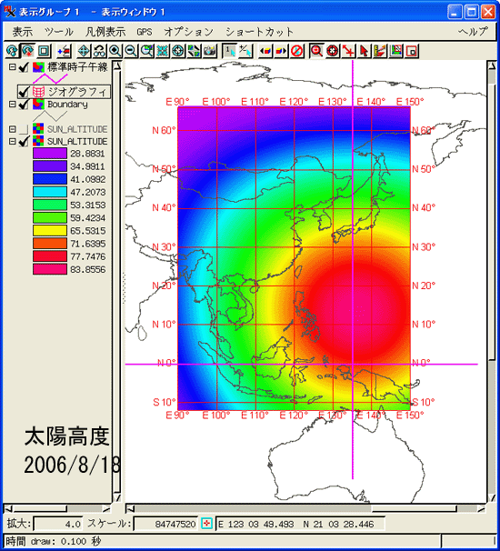Open the ツール menu

click(59, 32)
